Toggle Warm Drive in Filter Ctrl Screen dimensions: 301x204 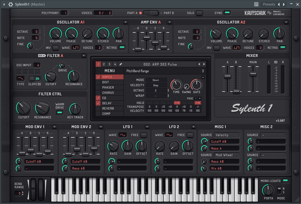coord(59,112)
